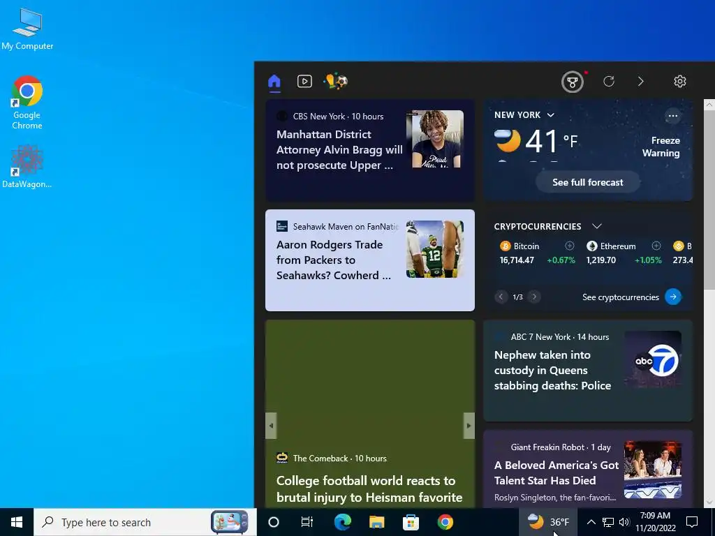Add Bitcoin to watchlist

[x=570, y=246]
